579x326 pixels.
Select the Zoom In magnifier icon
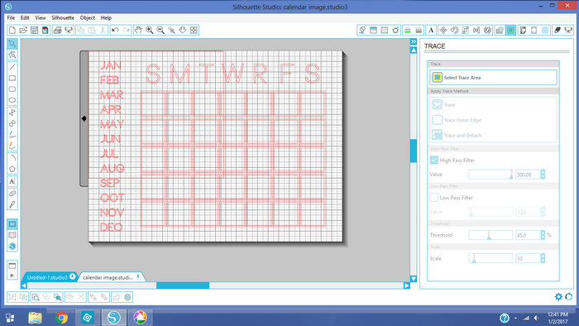[150, 31]
